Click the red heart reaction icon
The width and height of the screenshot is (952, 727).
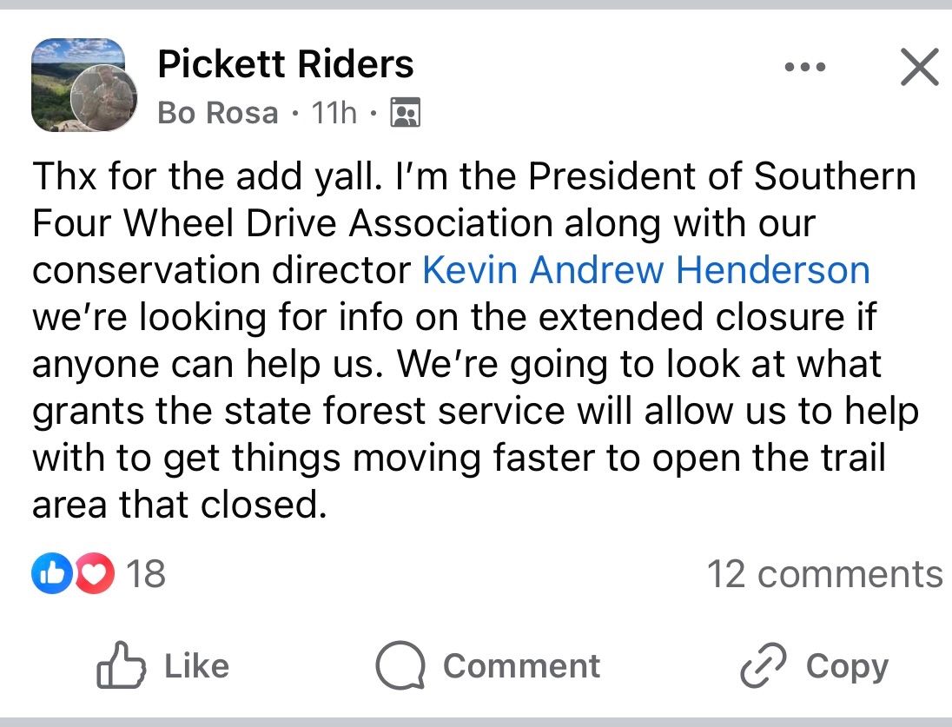pyautogui.click(x=94, y=574)
